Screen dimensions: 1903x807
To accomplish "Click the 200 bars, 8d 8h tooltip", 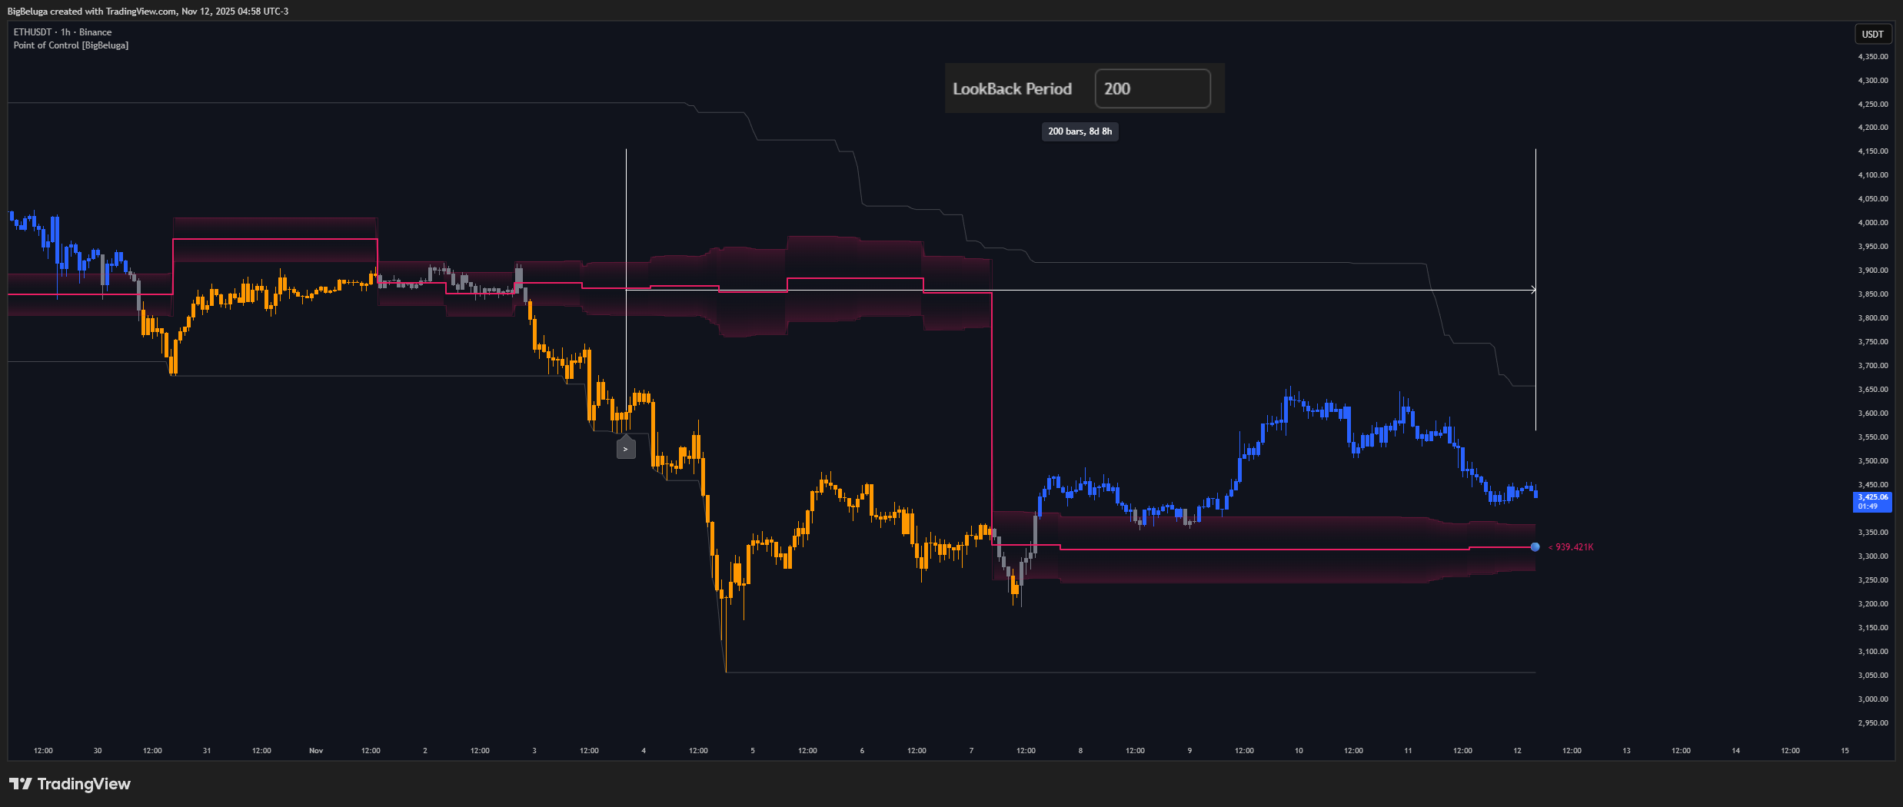I will [x=1080, y=131].
